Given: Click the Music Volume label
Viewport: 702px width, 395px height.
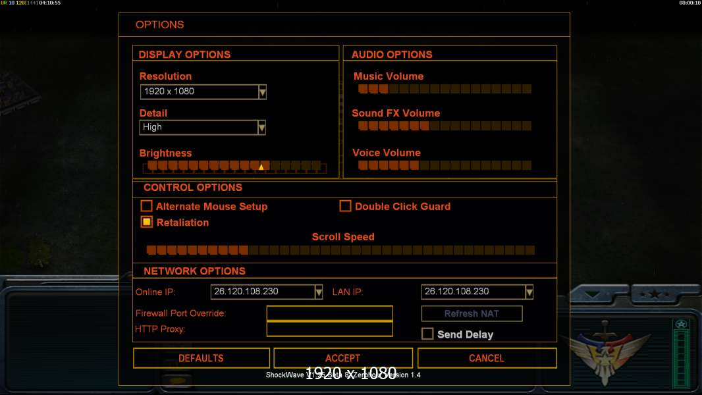Looking at the screenshot, I should pos(389,76).
